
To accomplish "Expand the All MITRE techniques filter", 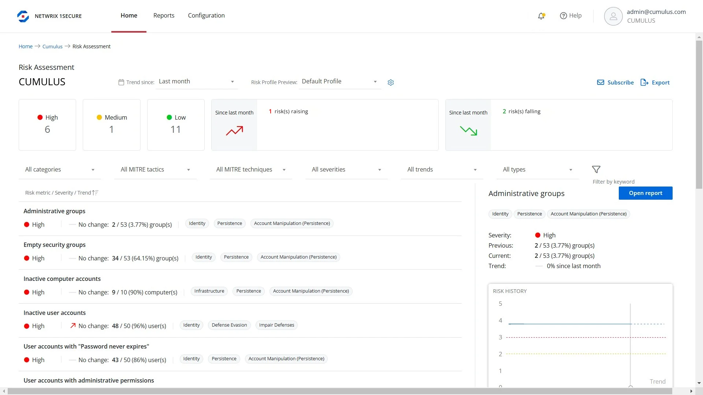I will click(251, 169).
